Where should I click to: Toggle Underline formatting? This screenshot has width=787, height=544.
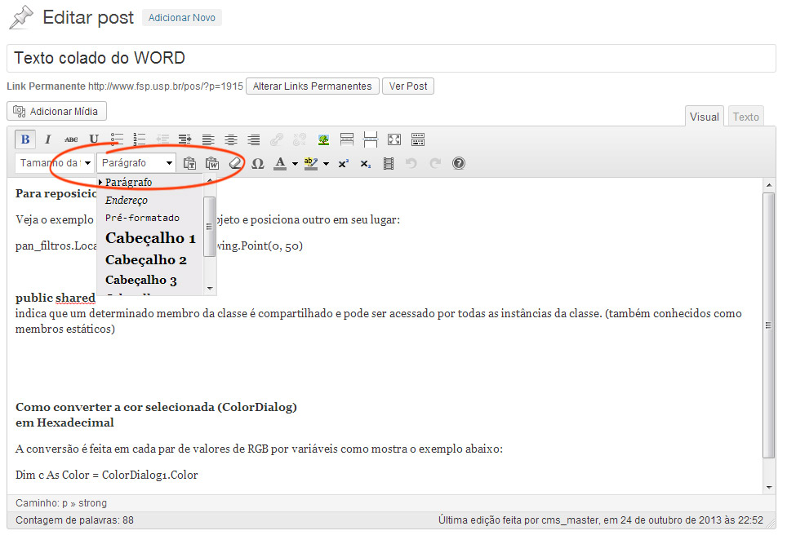94,139
